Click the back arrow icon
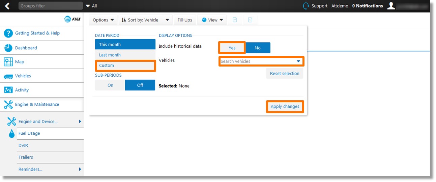The image size is (436, 182). (x=7, y=6)
